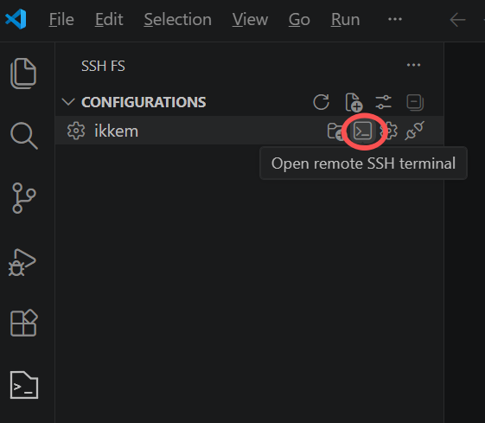Open the Source Control view
The image size is (485, 423).
tap(24, 198)
